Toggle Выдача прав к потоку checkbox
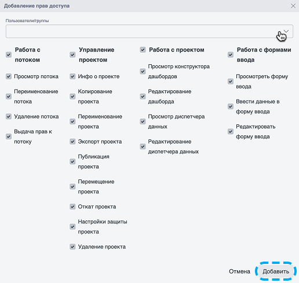The width and height of the screenshot is (299, 283). click(x=9, y=137)
